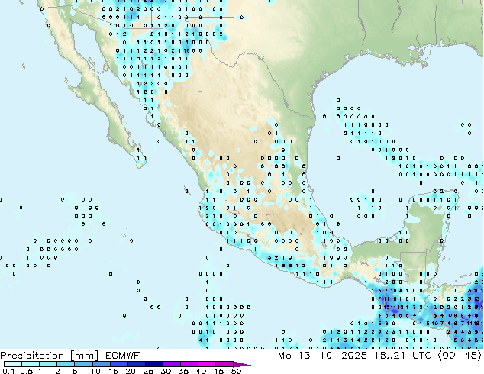Select the 5–10 mm legend color swatch
The image size is (484, 374).
[83, 364]
